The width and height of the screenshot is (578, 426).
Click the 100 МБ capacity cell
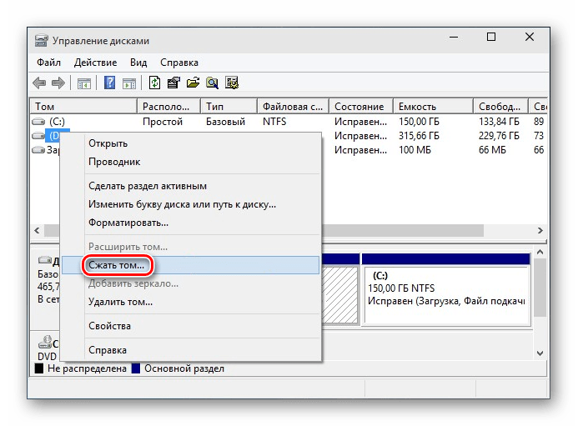click(x=415, y=150)
